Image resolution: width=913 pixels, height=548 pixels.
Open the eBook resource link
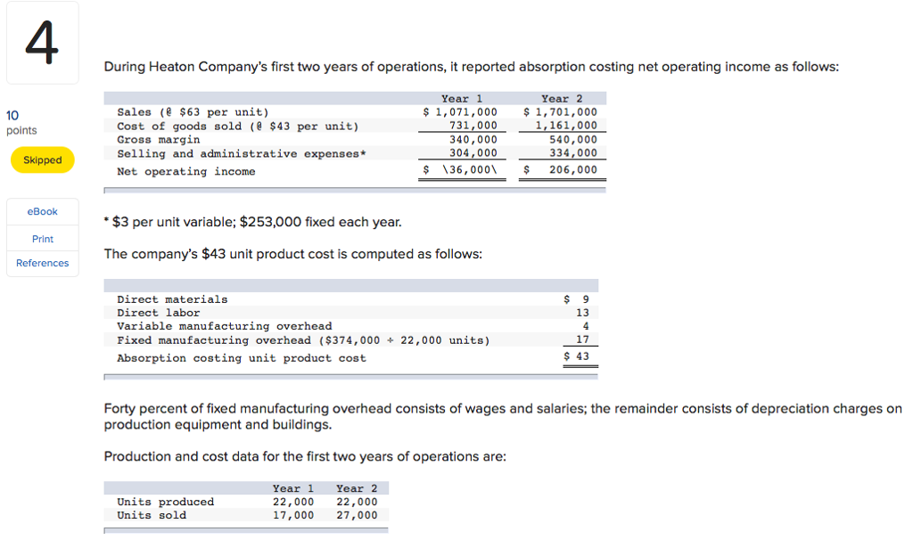(x=43, y=211)
